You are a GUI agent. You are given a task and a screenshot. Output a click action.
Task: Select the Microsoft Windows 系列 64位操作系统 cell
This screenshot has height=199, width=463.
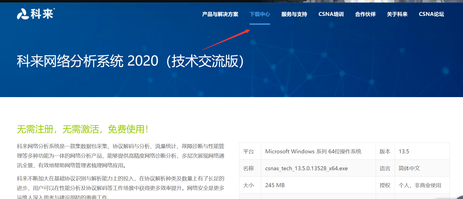[x=313, y=151]
